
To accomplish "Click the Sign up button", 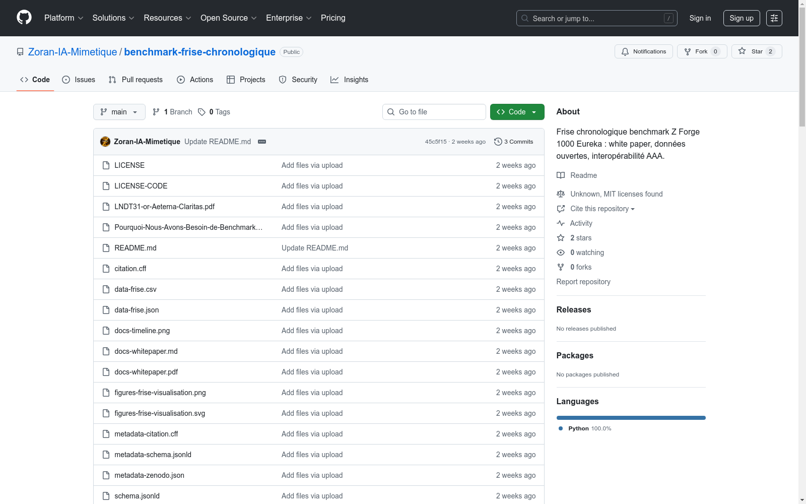I will click(742, 18).
